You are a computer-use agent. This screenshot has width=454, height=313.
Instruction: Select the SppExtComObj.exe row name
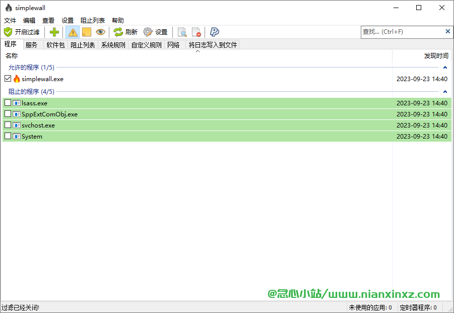tap(49, 114)
